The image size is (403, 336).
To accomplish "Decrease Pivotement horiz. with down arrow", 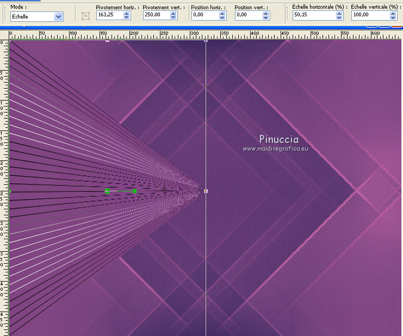I will 126,17.
